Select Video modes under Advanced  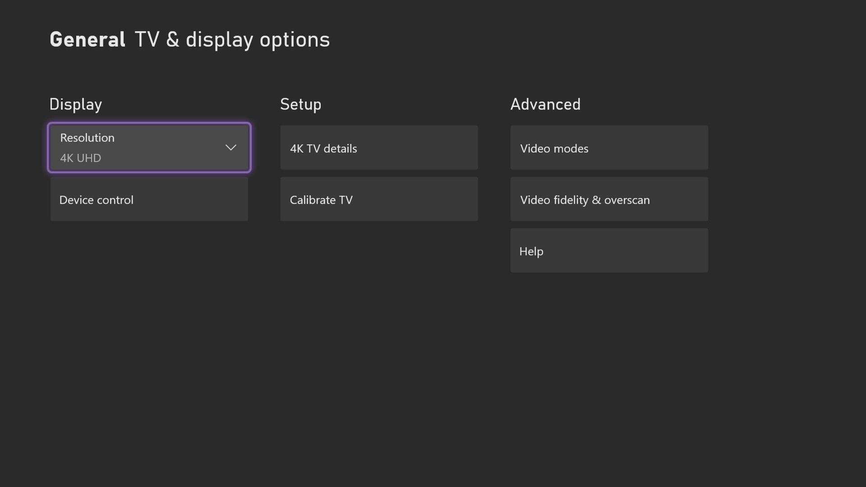[608, 148]
